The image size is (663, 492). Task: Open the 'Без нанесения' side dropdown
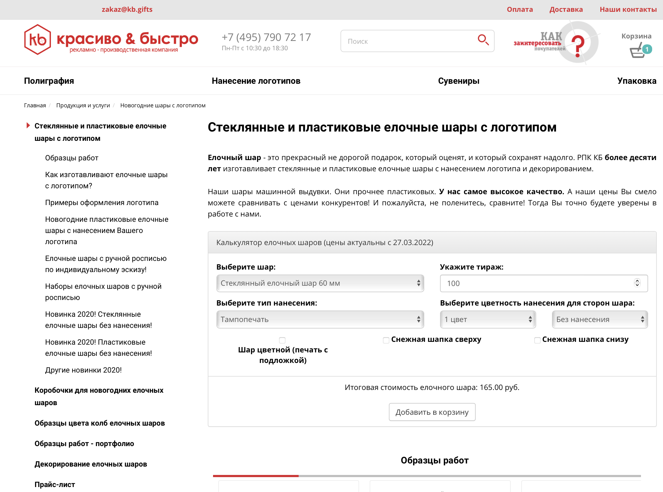600,320
